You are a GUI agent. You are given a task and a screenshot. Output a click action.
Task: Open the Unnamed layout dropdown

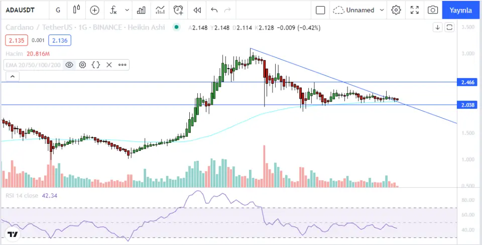[358, 10]
